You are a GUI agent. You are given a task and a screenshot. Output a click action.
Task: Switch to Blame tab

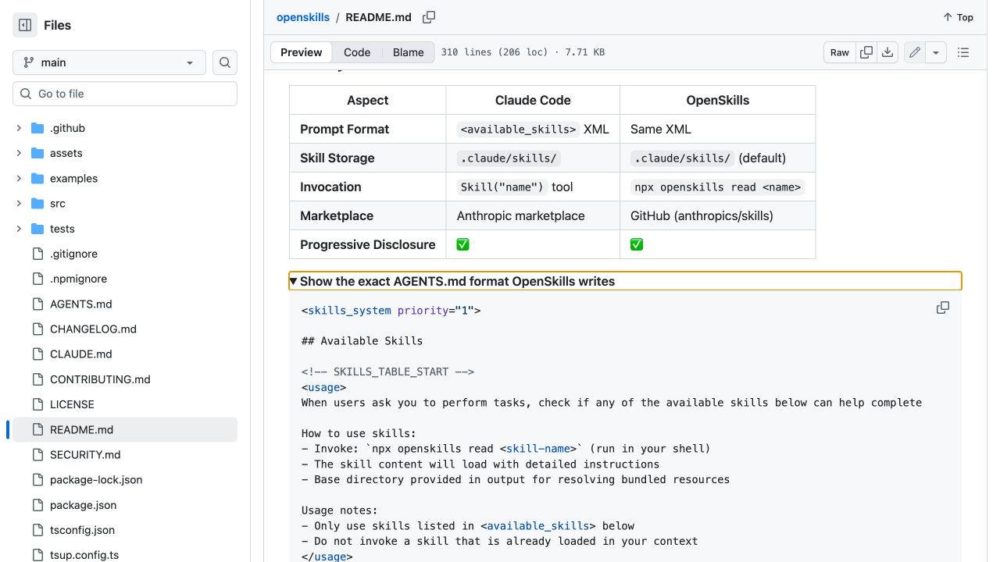pyautogui.click(x=409, y=52)
